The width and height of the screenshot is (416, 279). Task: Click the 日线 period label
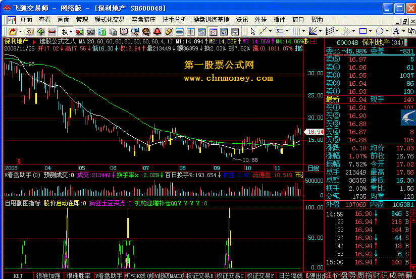[314, 168]
